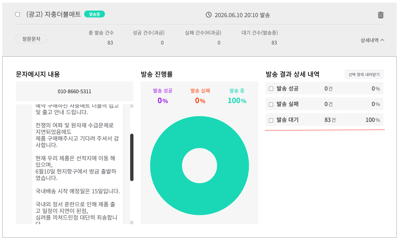Click the 발송중 status badge
Image resolution: width=405 pixels, height=242 pixels.
pos(94,14)
